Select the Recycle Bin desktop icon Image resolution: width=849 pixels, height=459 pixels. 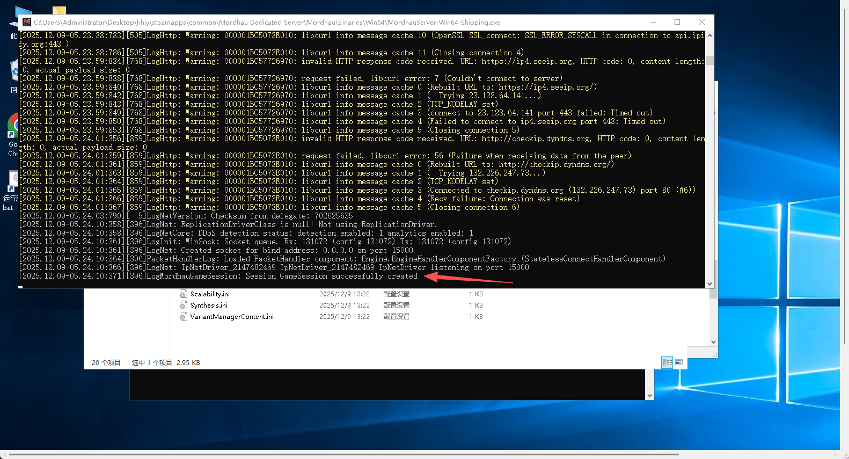13,70
